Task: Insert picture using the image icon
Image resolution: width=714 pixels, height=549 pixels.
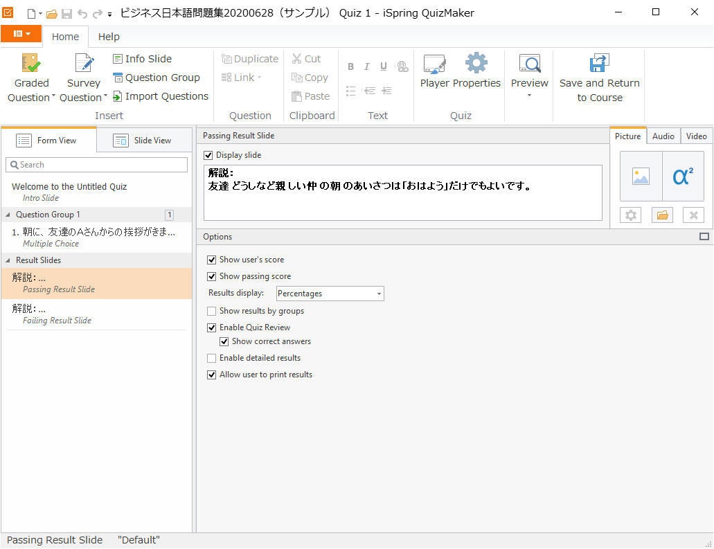Action: pos(641,177)
